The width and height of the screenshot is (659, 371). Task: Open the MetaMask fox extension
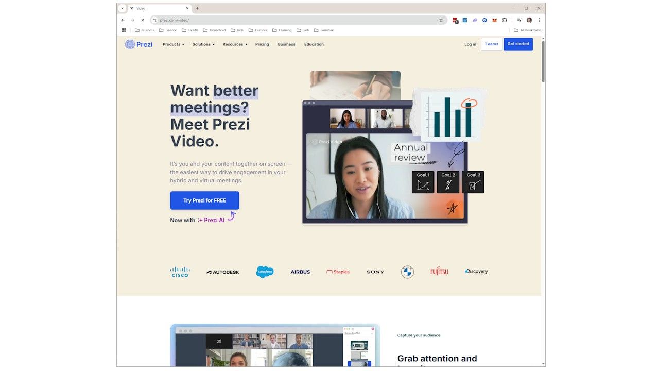pos(494,20)
